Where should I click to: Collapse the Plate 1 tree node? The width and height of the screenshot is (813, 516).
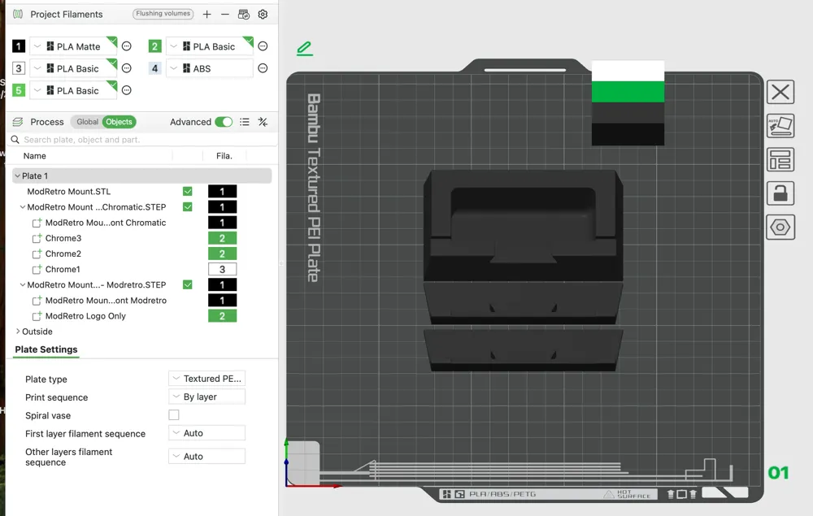click(18, 176)
